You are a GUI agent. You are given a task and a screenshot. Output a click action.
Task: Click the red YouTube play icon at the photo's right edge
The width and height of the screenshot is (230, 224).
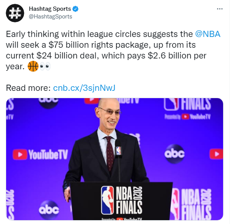(216, 154)
